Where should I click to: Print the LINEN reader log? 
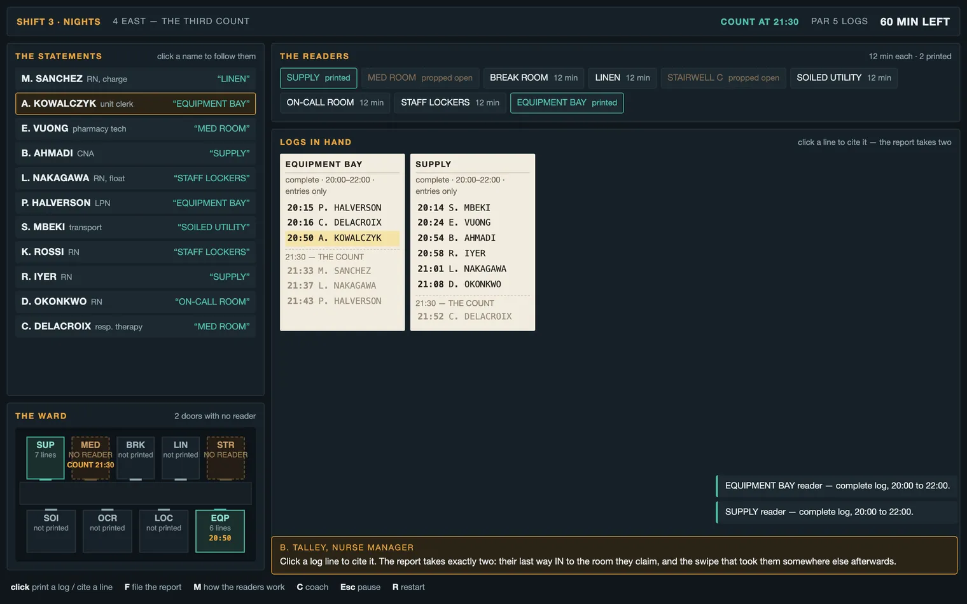coord(622,78)
